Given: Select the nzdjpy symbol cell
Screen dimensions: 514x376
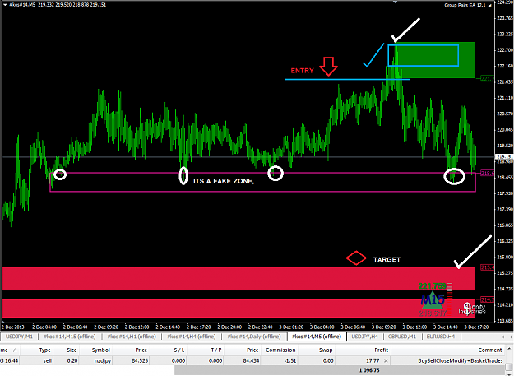Looking at the screenshot, I should pyautogui.click(x=102, y=360).
